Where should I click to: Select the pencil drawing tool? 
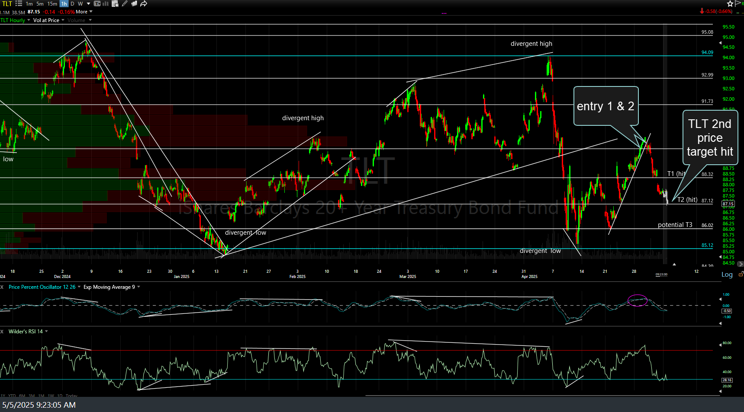click(x=125, y=3)
